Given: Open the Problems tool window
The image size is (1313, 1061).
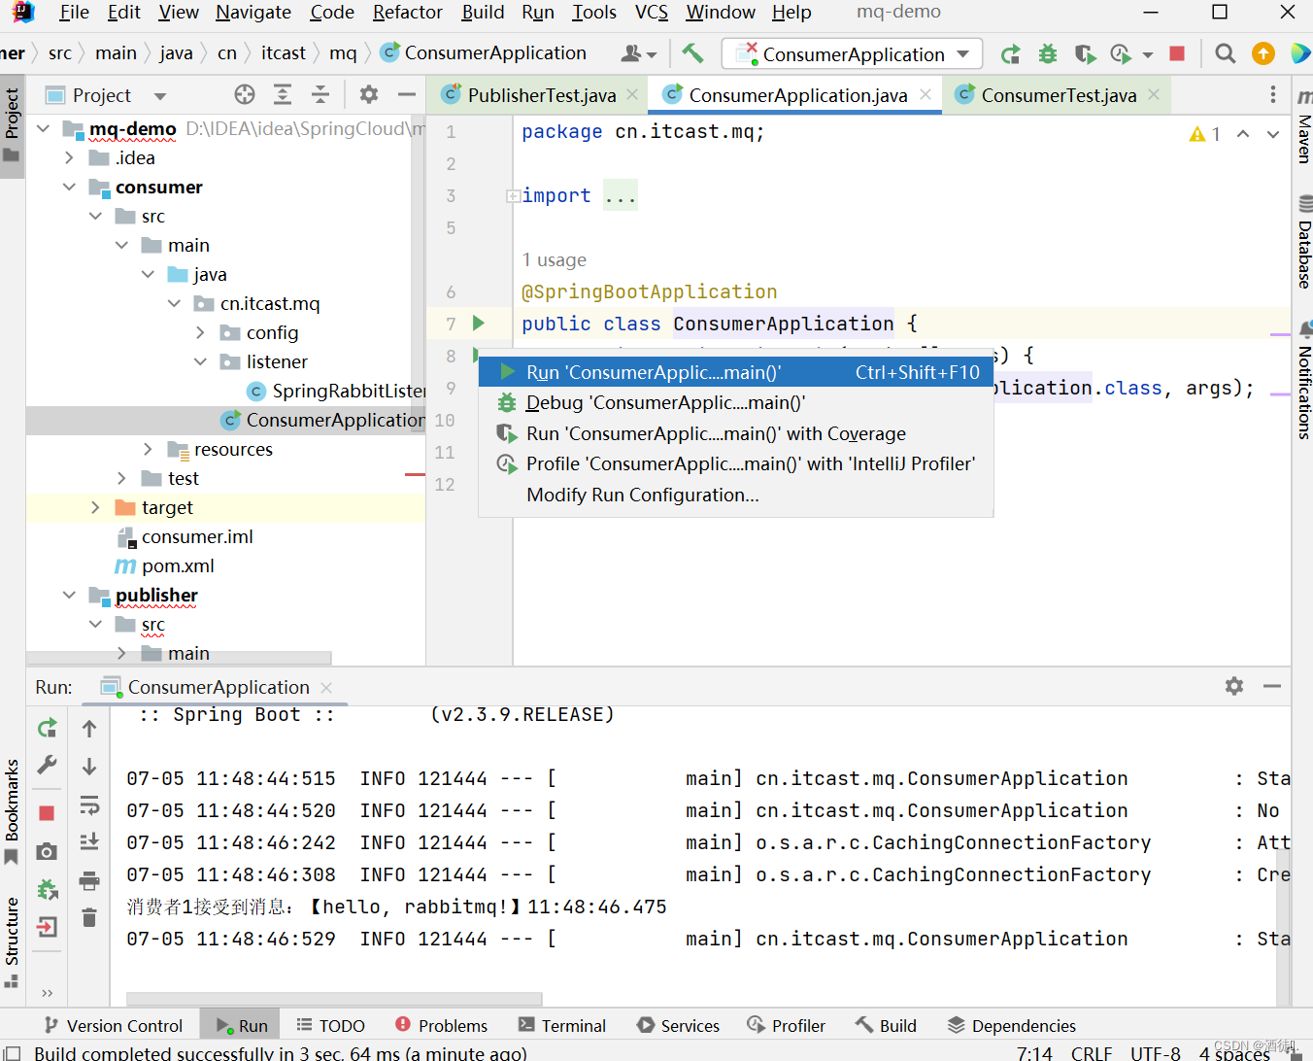Looking at the screenshot, I should [x=442, y=1025].
